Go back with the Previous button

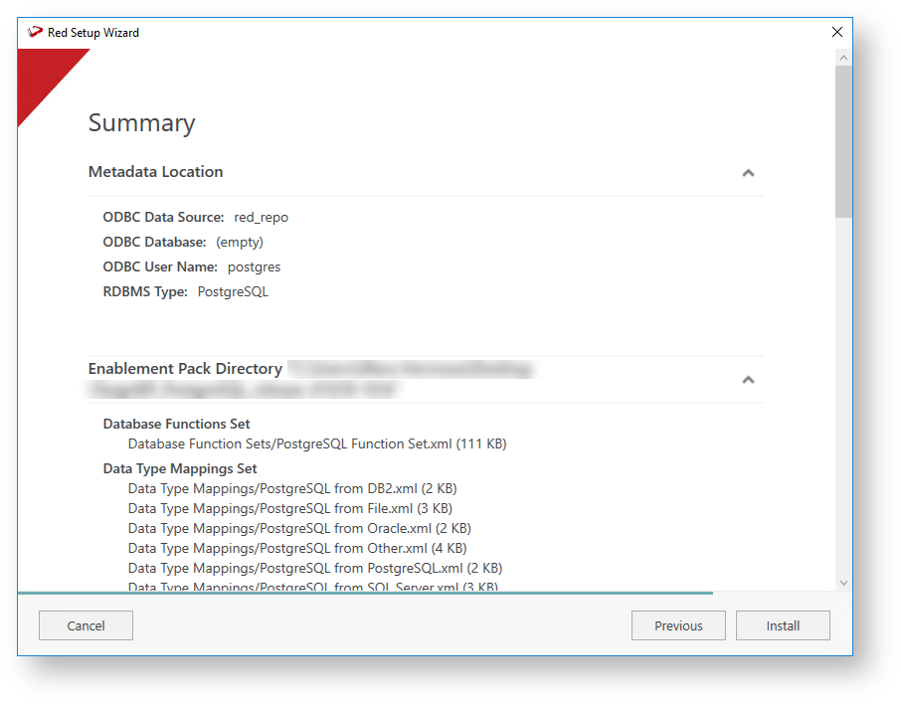click(x=678, y=625)
